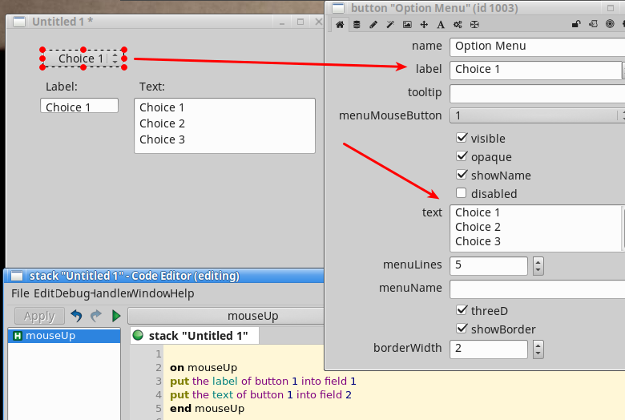Click the green run arrow icon
This screenshot has height=420, width=625.
click(x=116, y=316)
